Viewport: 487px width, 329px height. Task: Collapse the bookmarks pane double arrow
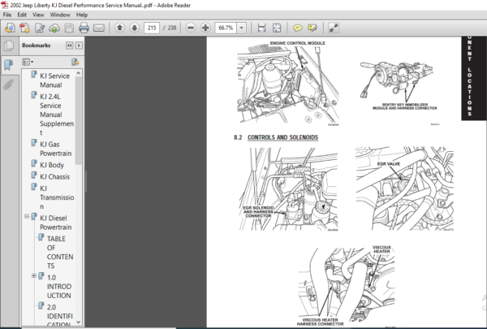click(69, 45)
